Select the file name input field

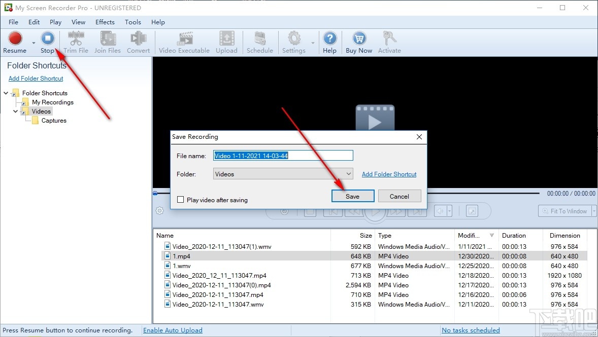click(x=283, y=155)
